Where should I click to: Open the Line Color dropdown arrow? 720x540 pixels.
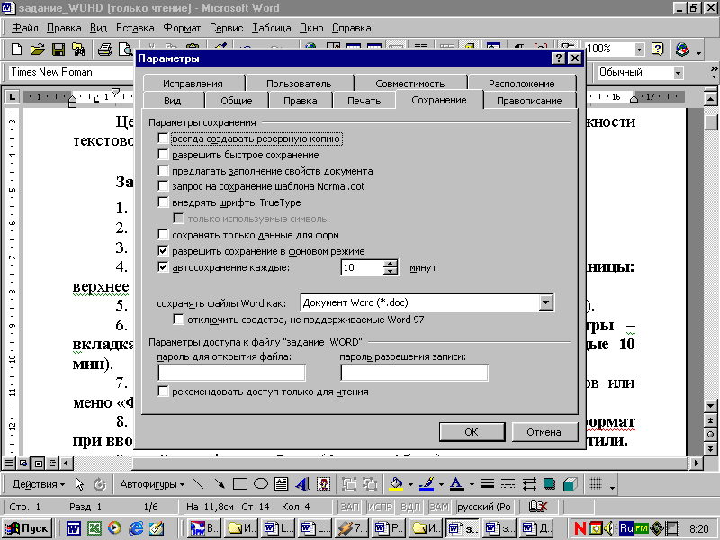pos(441,484)
